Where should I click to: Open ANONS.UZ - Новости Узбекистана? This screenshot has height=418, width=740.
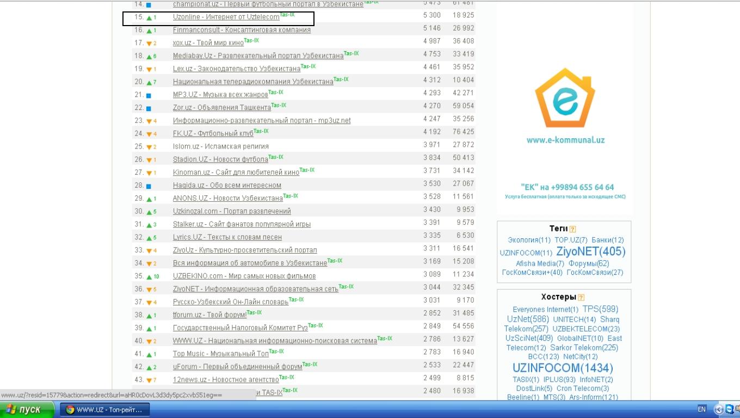(x=228, y=199)
